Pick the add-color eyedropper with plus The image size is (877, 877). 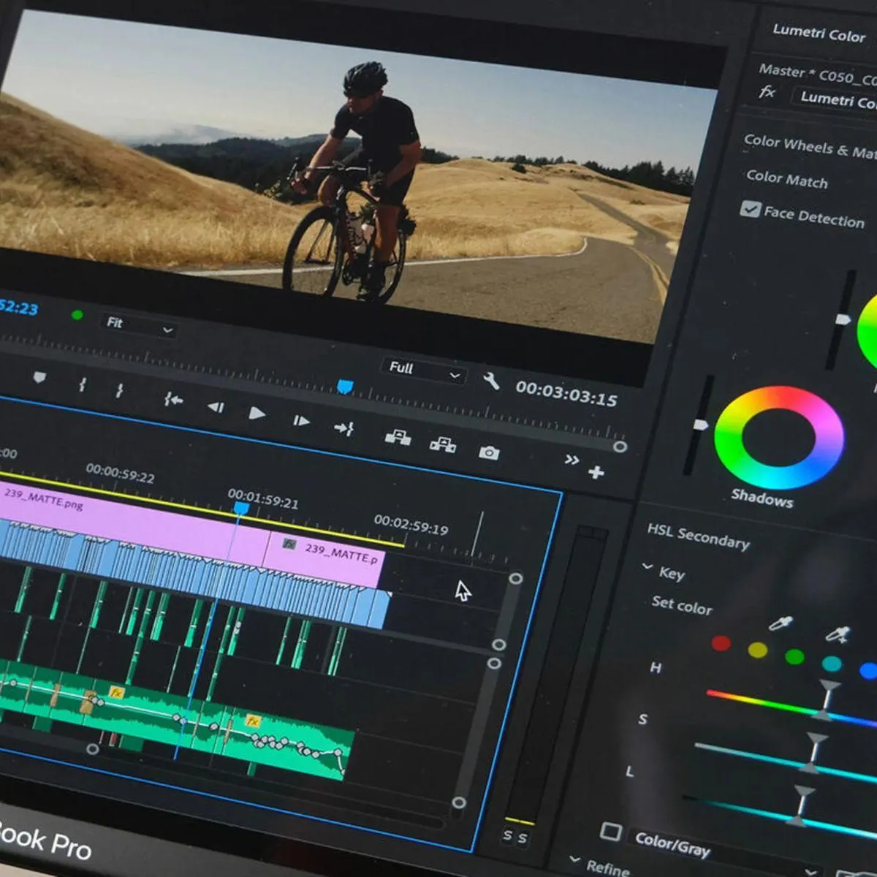pyautogui.click(x=838, y=633)
